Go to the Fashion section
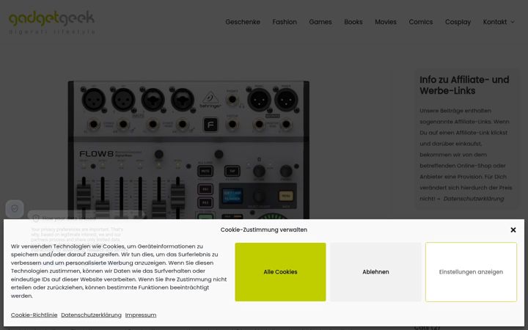Image resolution: width=528 pixels, height=330 pixels. (285, 22)
